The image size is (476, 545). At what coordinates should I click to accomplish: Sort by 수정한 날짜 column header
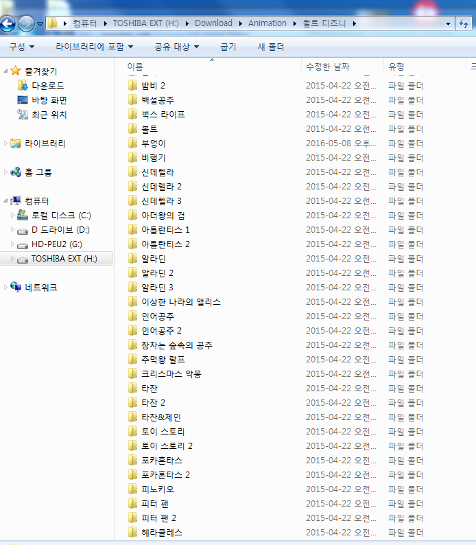(328, 67)
